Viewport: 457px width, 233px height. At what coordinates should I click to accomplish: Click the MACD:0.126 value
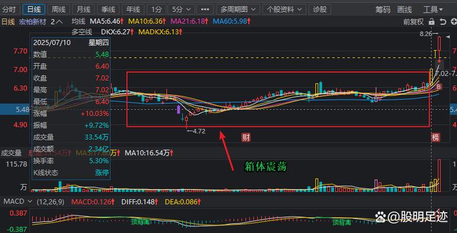coord(93,202)
